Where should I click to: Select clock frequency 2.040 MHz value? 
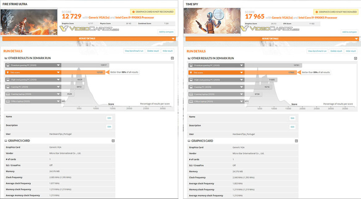243,178
